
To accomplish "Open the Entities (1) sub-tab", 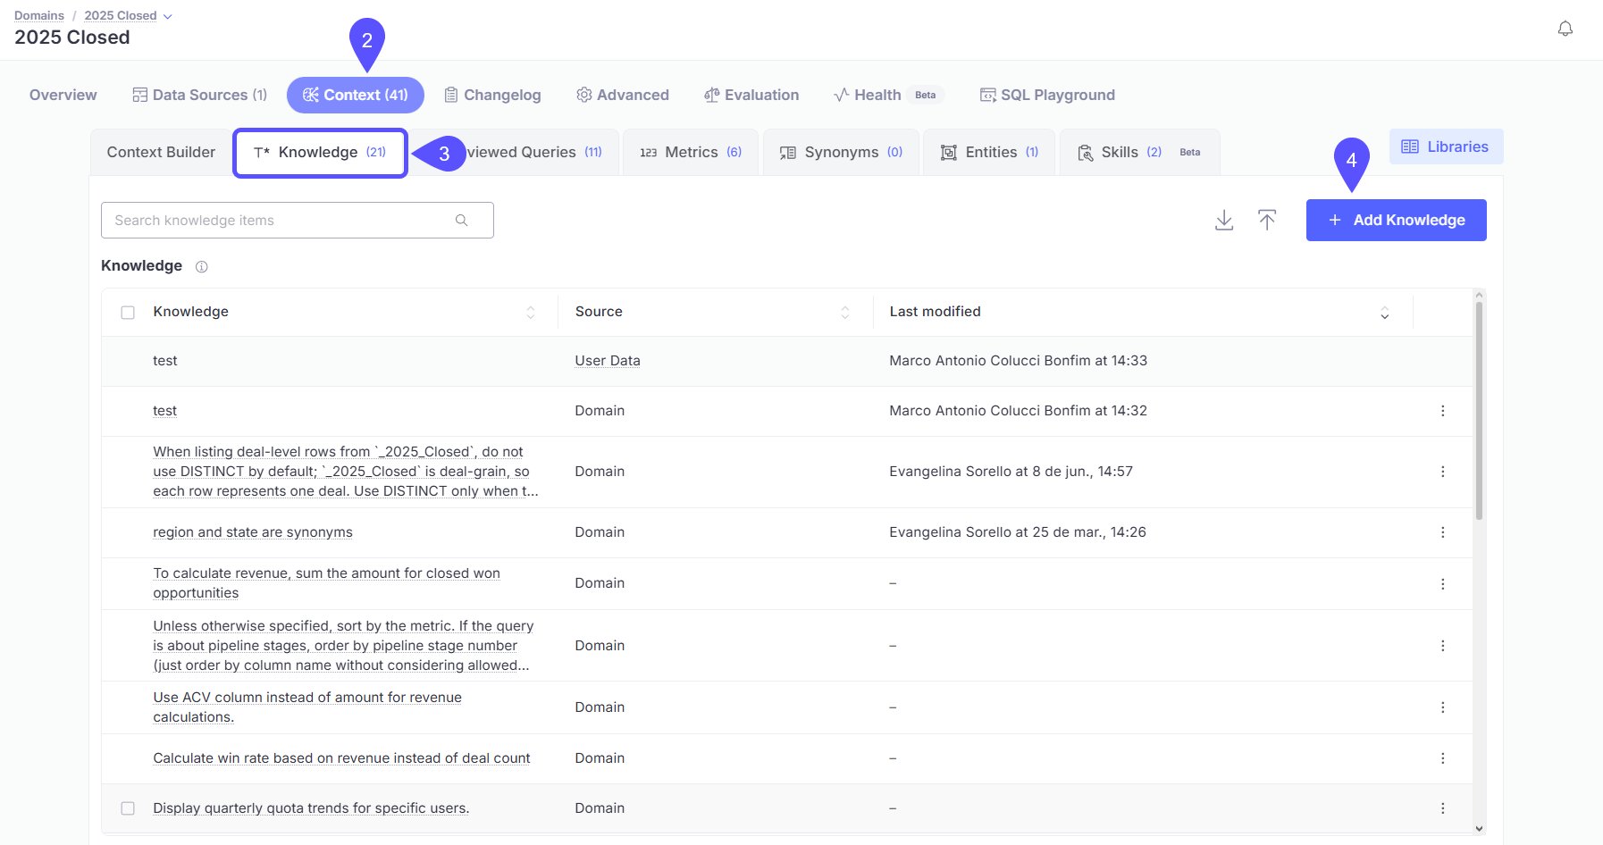I will point(989,153).
